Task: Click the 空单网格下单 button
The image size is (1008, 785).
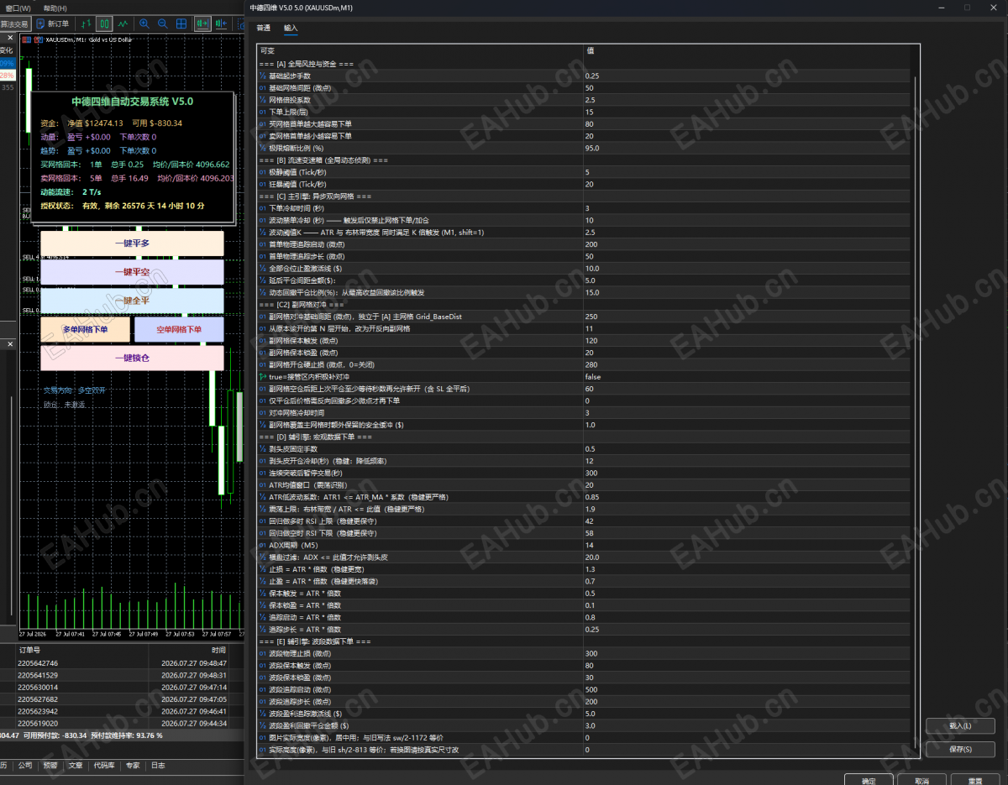Action: 179,329
